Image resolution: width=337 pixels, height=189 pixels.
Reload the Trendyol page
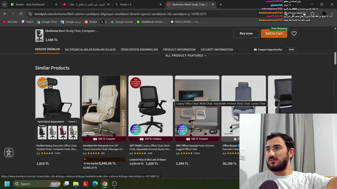[x=21, y=14]
